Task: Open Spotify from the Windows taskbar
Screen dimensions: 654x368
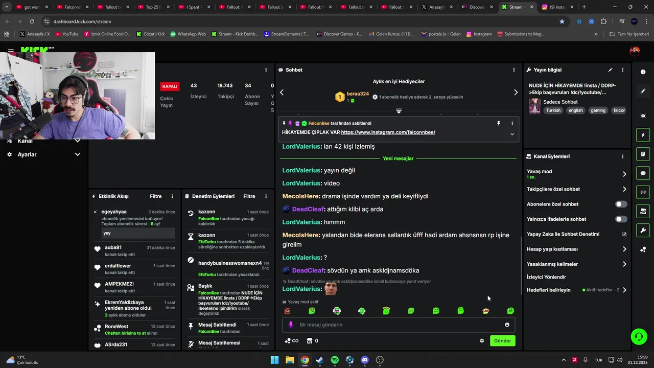Action: tap(335, 360)
